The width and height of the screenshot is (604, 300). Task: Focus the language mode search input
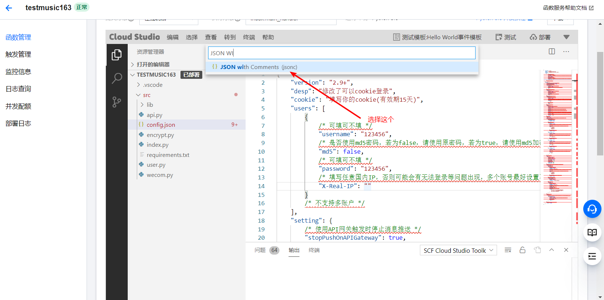coord(342,53)
